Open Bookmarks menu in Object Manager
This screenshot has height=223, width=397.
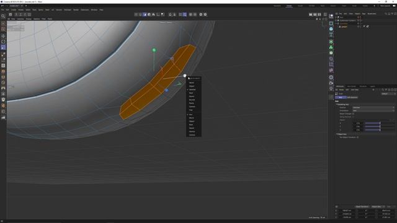[372, 14]
